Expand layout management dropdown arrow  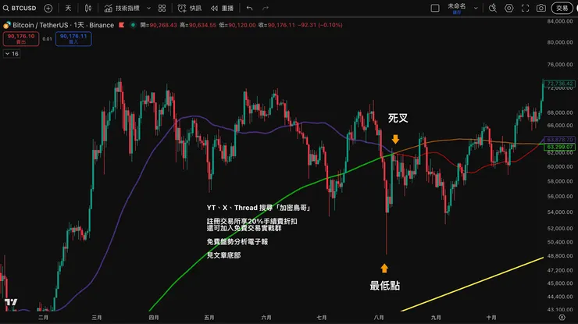pyautogui.click(x=476, y=8)
